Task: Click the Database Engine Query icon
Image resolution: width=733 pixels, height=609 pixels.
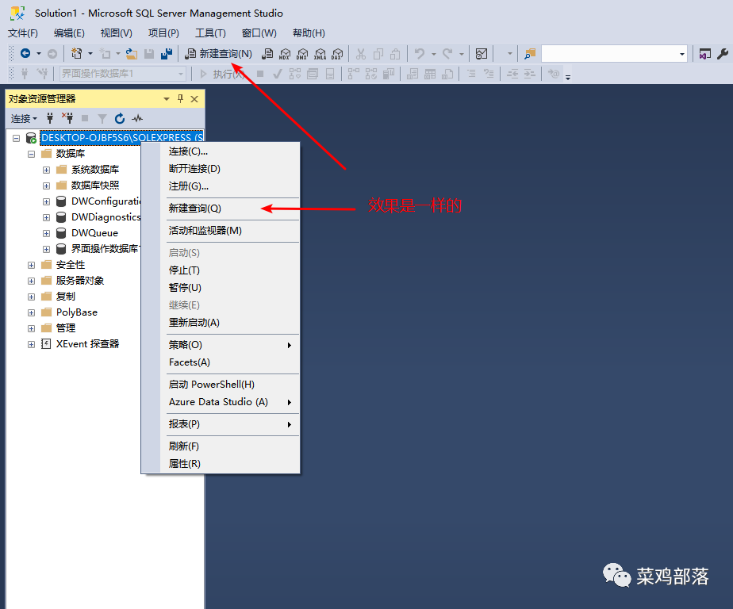Action: click(x=267, y=54)
